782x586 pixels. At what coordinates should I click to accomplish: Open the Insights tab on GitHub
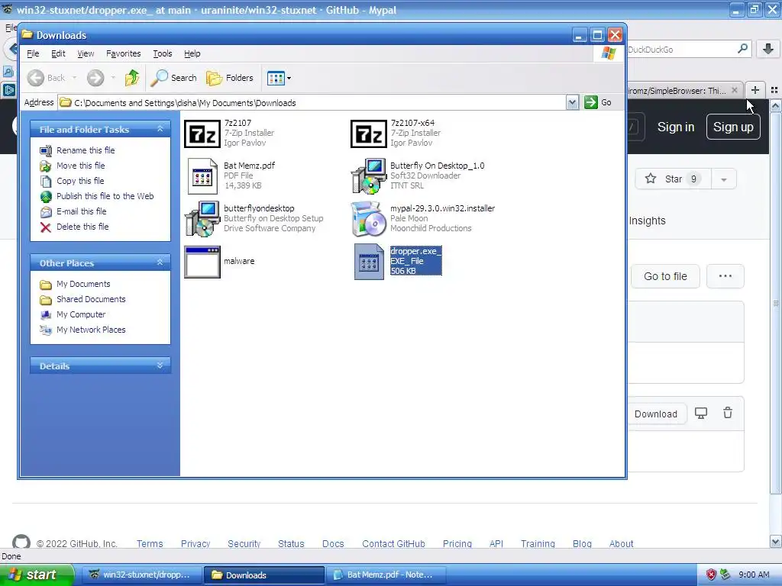[647, 221]
